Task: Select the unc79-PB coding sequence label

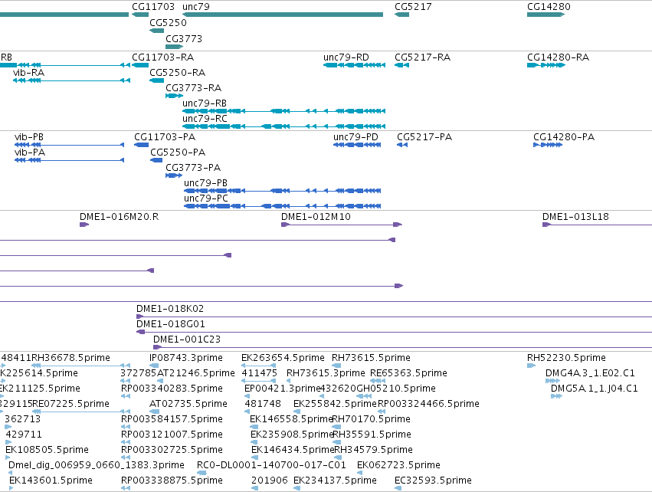Action: point(205,183)
